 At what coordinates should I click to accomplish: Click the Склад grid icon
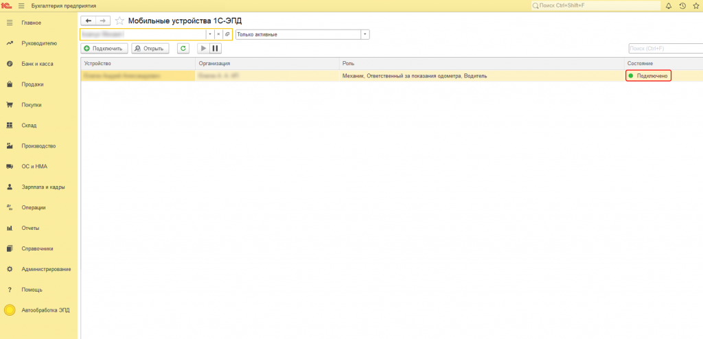pos(10,126)
